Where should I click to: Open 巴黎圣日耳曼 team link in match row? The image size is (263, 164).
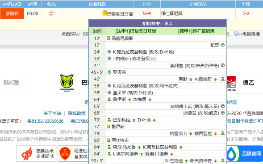[120, 14]
